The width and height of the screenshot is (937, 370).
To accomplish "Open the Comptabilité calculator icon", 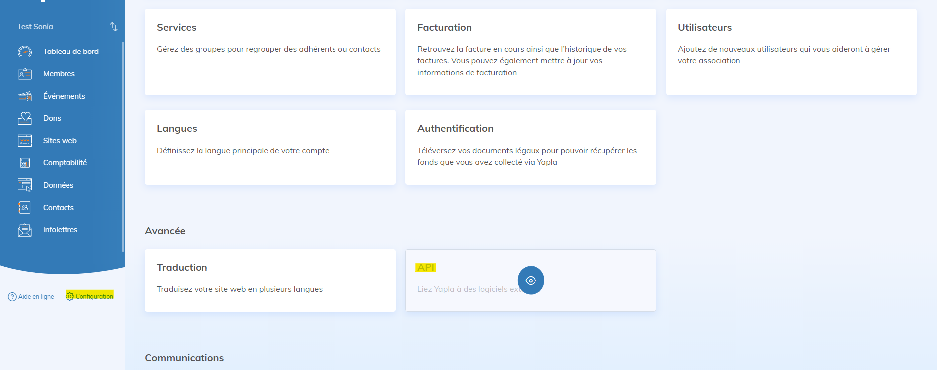I will (x=25, y=163).
